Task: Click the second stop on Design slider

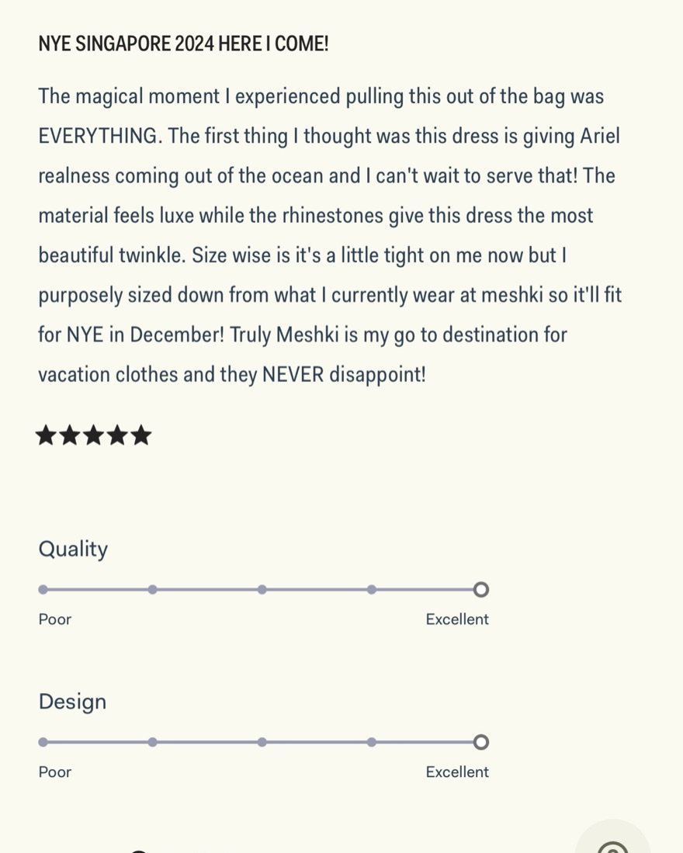Action: 153,742
